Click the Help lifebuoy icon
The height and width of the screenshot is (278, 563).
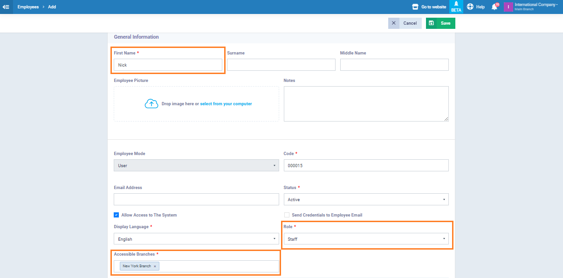point(470,7)
